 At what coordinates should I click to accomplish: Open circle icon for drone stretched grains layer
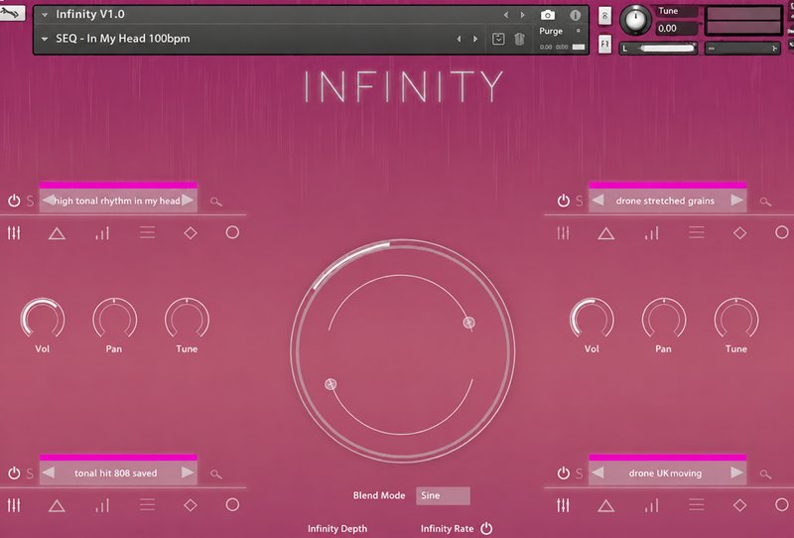[782, 232]
